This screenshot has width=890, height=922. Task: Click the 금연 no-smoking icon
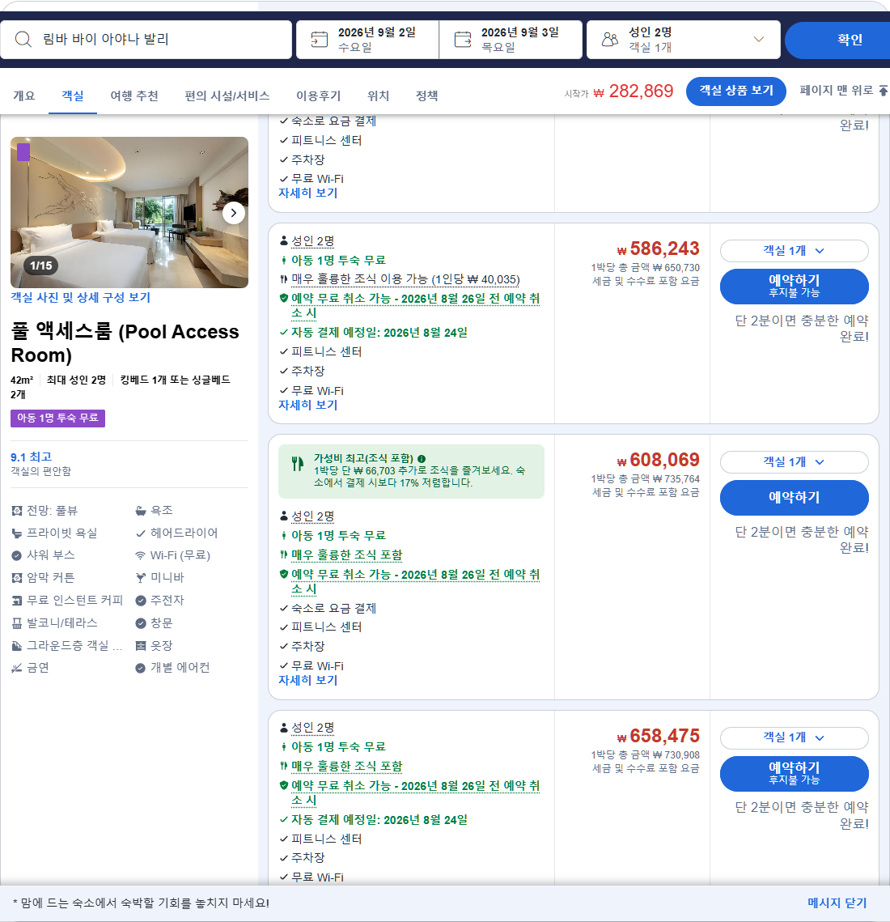point(17,668)
